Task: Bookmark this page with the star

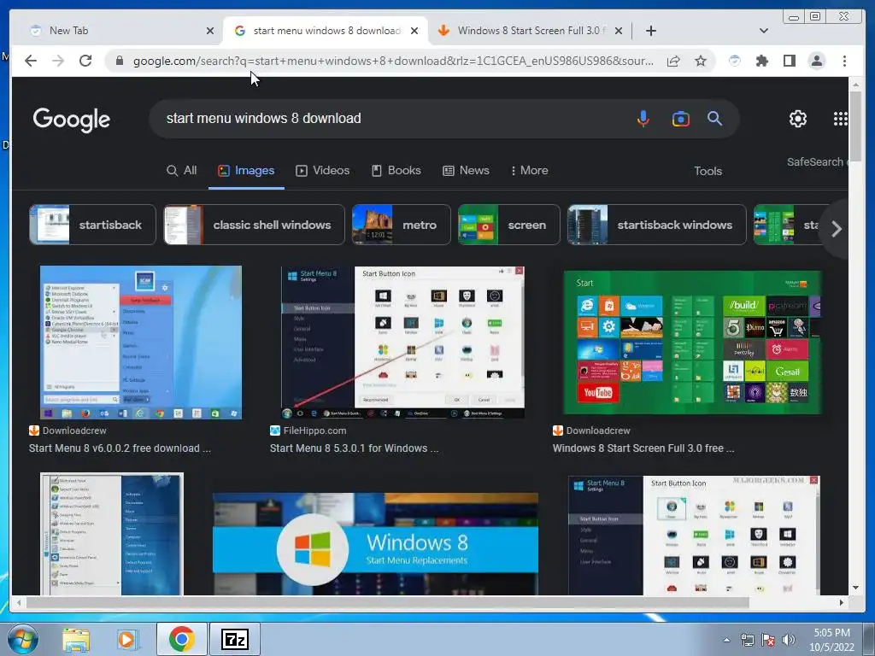Action: point(701,61)
